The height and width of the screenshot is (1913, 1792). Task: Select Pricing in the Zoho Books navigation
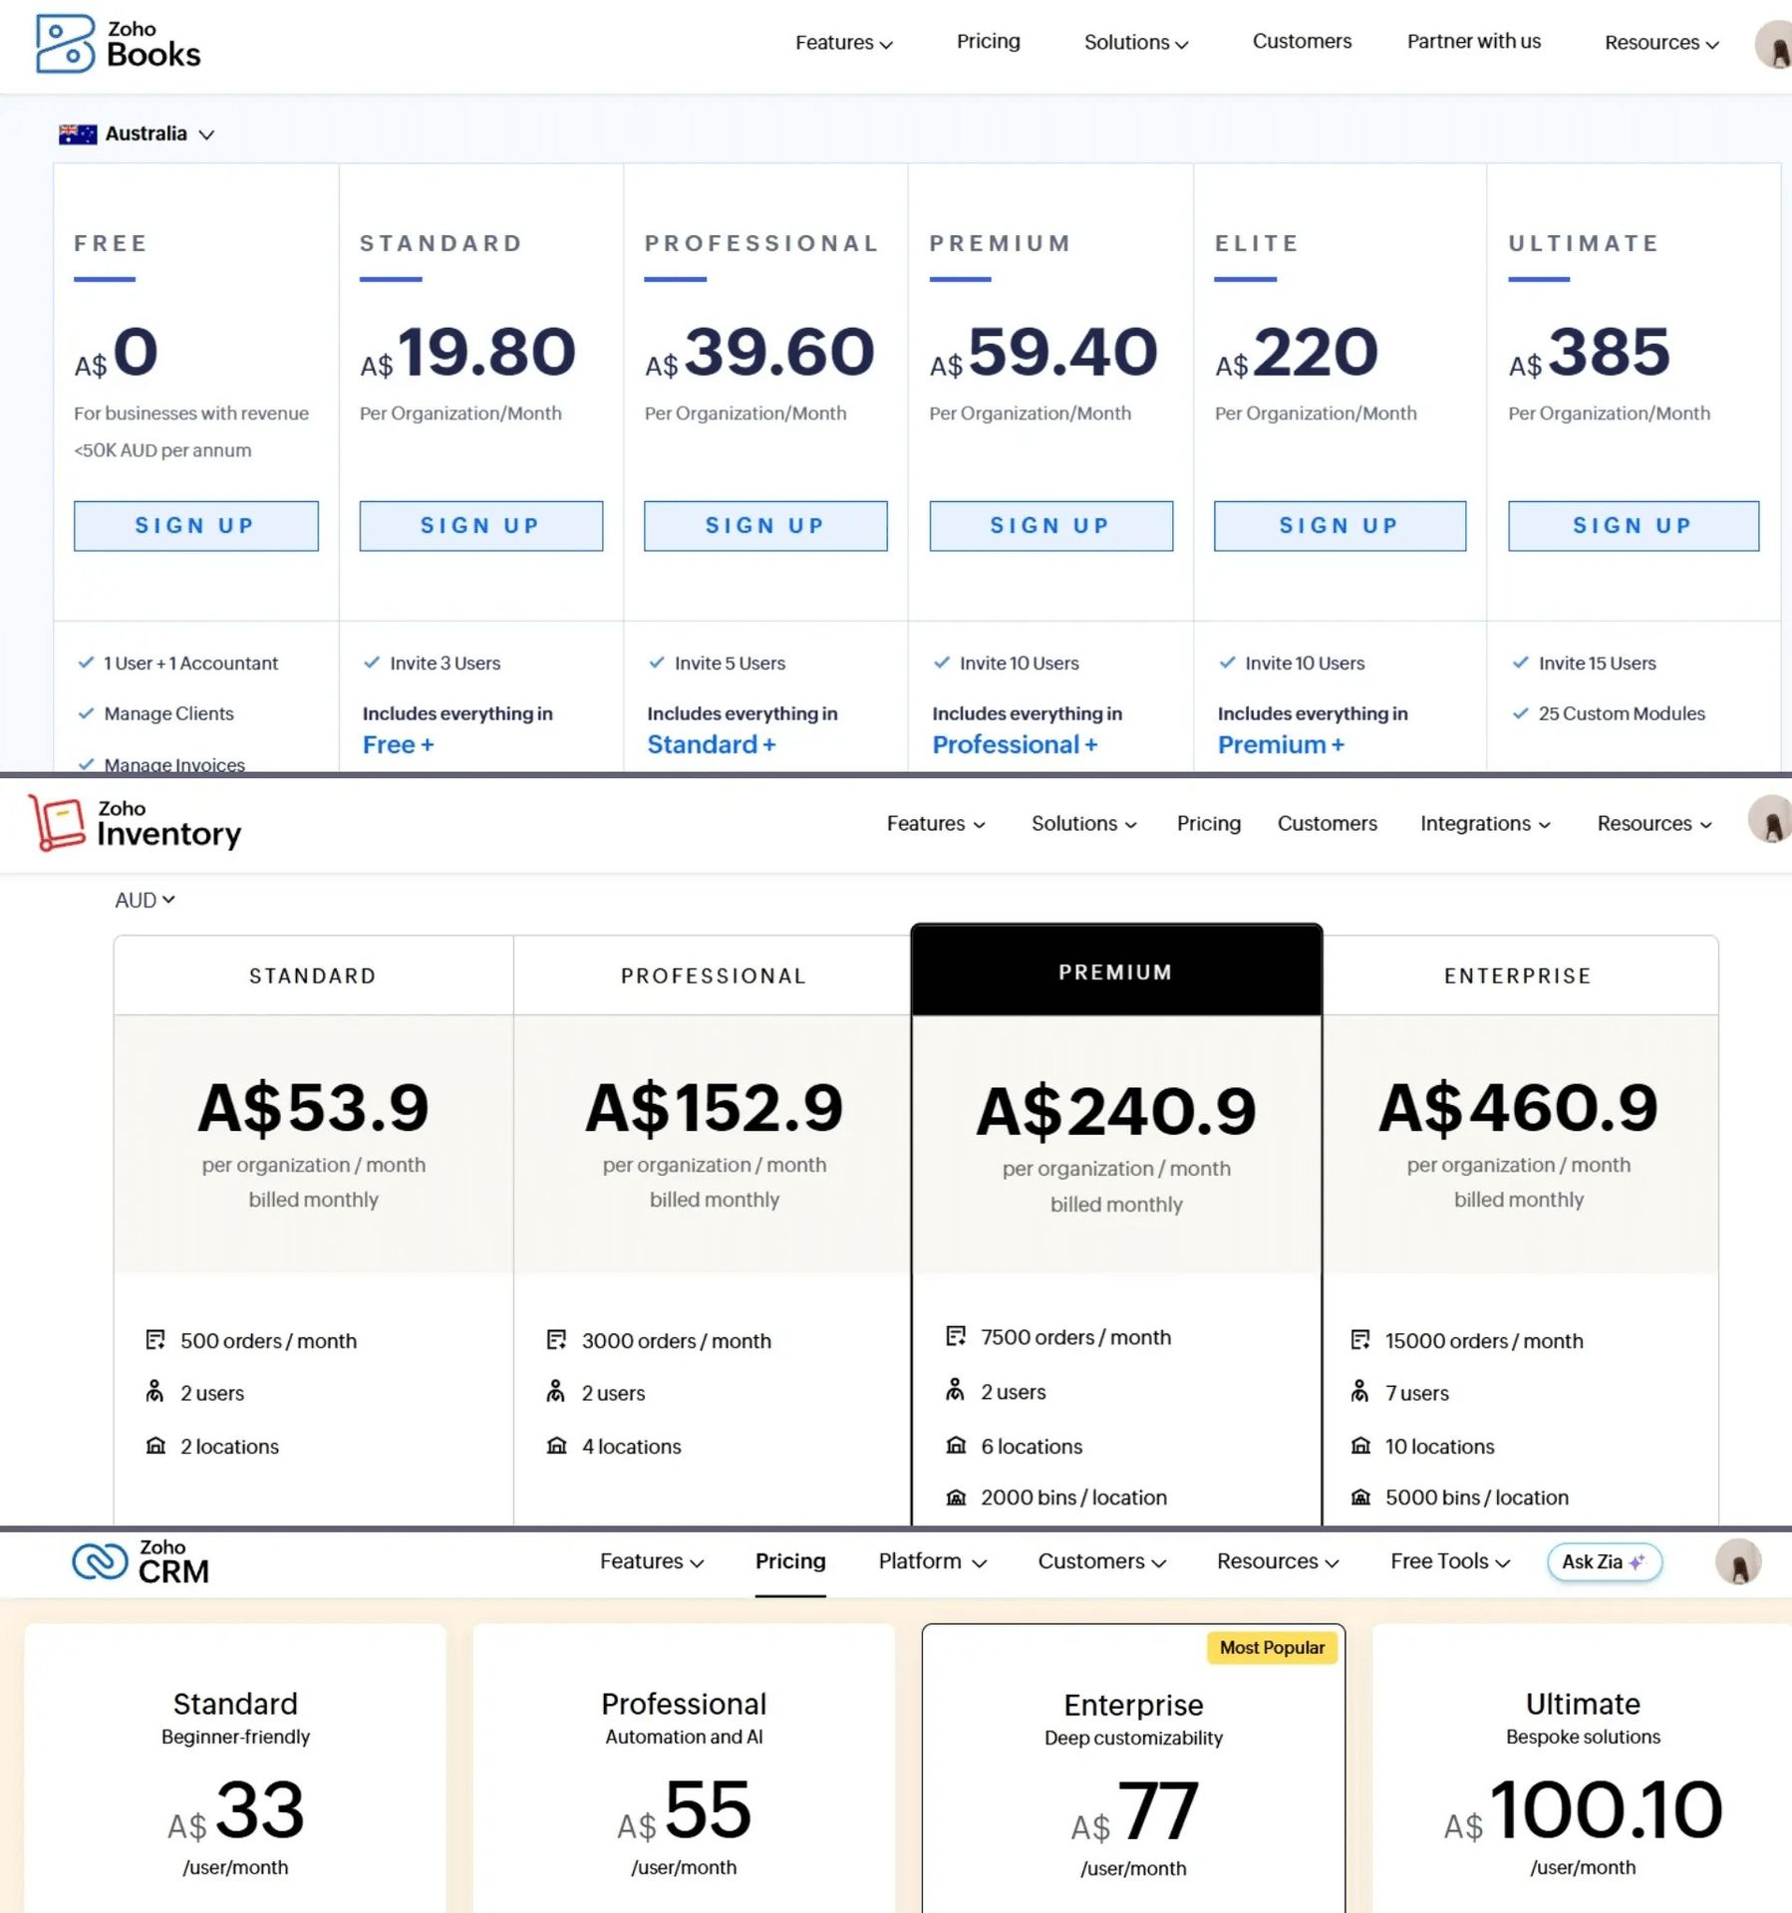pos(988,43)
